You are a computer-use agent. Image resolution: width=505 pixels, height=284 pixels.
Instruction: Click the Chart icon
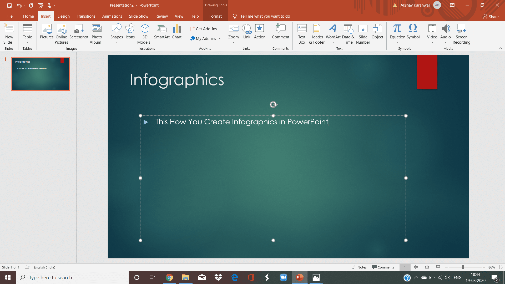click(x=177, y=32)
